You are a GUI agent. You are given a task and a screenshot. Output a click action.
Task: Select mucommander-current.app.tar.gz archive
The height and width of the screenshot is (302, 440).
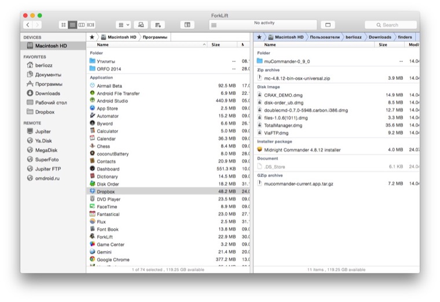click(337, 183)
